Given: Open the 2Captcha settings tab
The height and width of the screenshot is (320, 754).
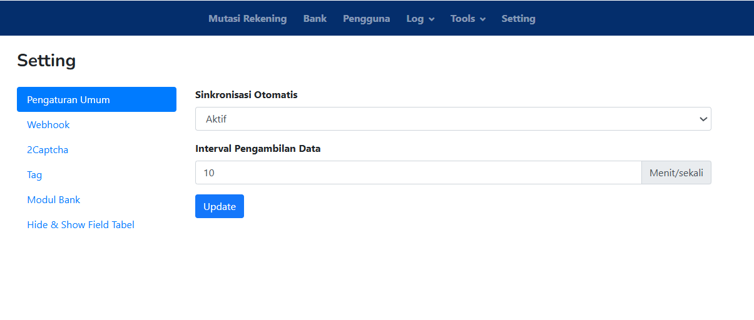Looking at the screenshot, I should (x=48, y=150).
